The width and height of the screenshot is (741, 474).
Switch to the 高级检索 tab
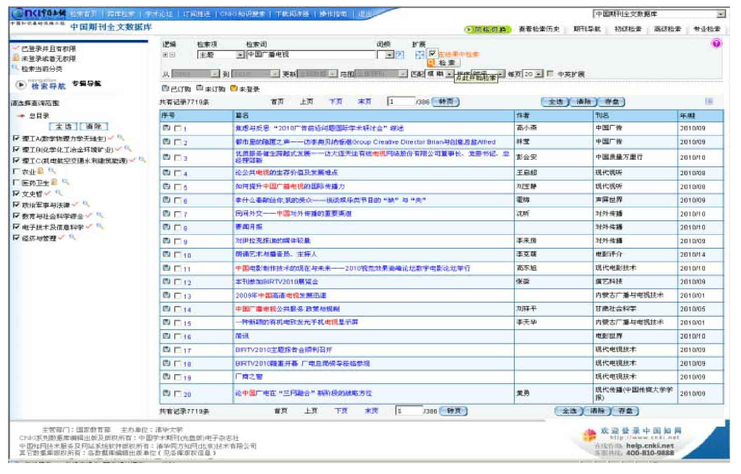point(668,29)
